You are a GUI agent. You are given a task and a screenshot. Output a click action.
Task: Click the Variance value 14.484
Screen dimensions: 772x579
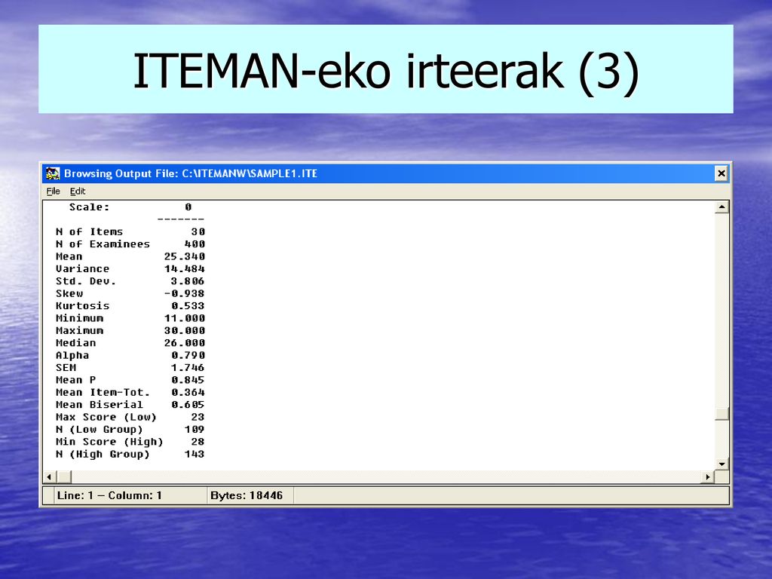(x=185, y=269)
